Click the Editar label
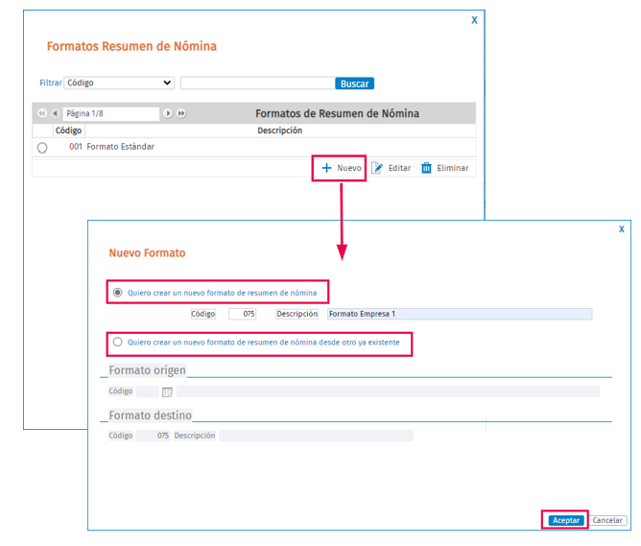Image resolution: width=641 pixels, height=546 pixels. click(x=399, y=168)
